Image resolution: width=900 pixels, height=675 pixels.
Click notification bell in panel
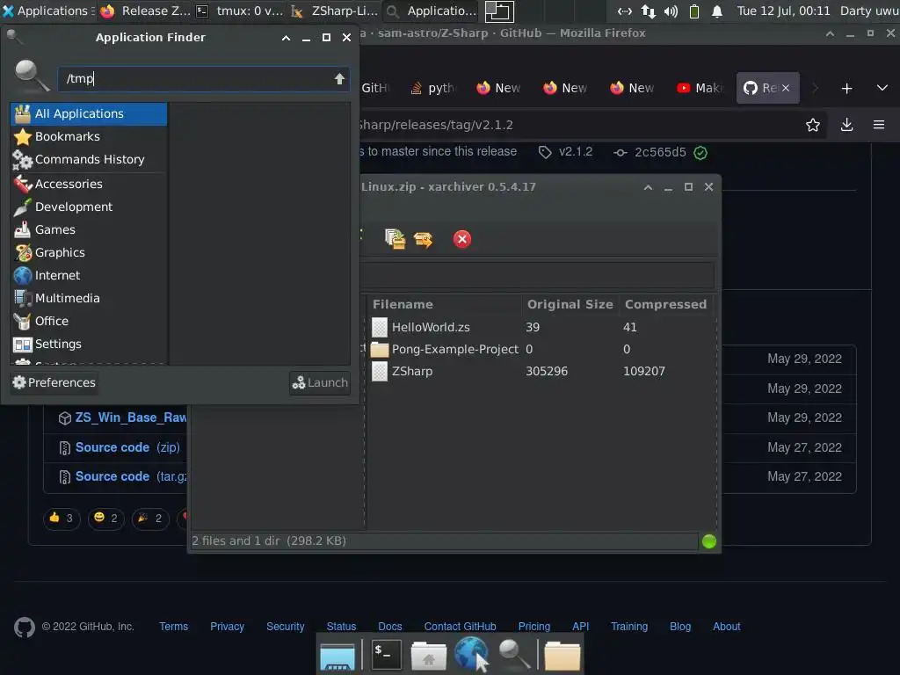coord(717,11)
